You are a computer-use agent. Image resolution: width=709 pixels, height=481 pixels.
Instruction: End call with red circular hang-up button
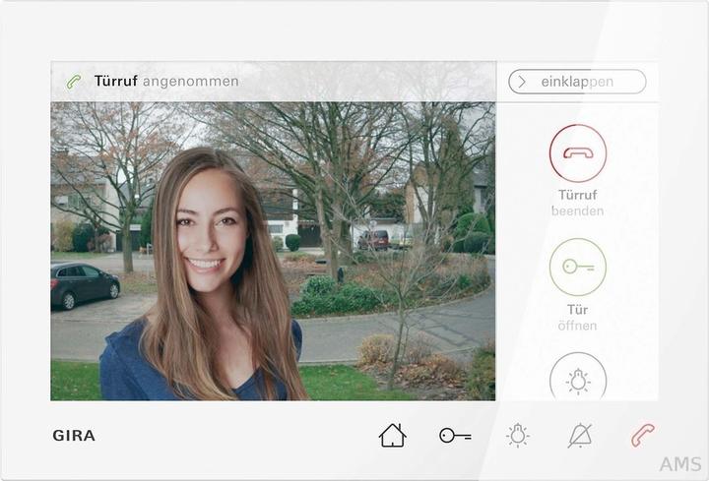click(x=577, y=152)
